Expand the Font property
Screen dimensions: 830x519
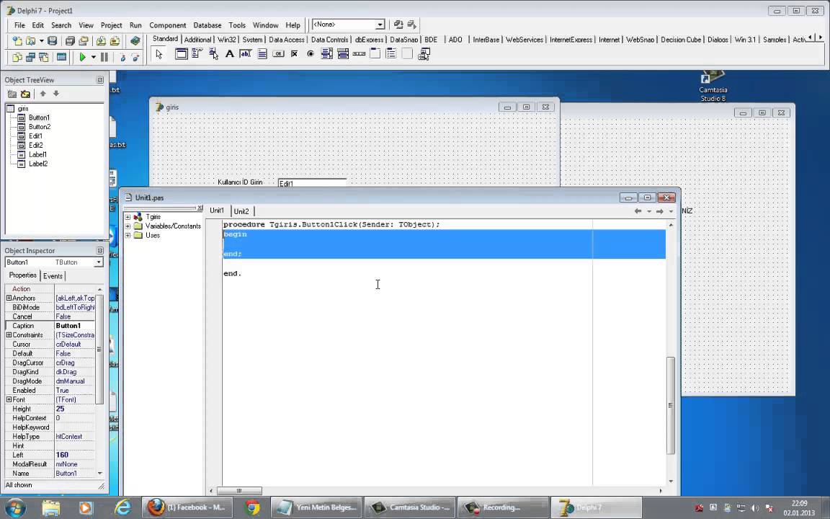(9, 399)
